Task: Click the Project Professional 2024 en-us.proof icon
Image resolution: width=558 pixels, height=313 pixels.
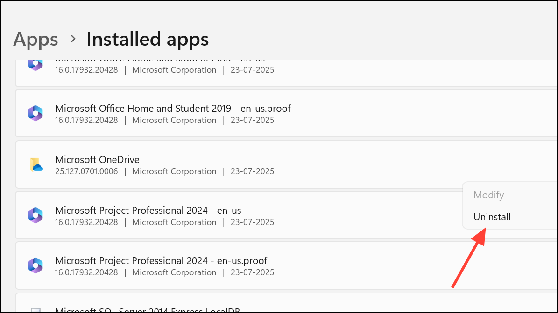Action: [35, 265]
